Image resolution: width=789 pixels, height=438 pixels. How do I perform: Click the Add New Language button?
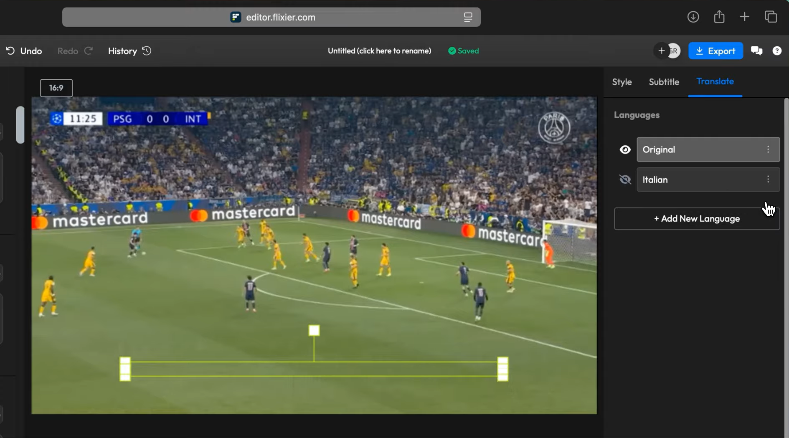click(x=696, y=218)
